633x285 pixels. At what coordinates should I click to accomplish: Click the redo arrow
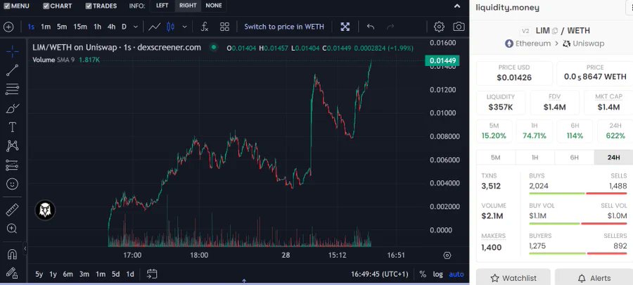point(390,27)
